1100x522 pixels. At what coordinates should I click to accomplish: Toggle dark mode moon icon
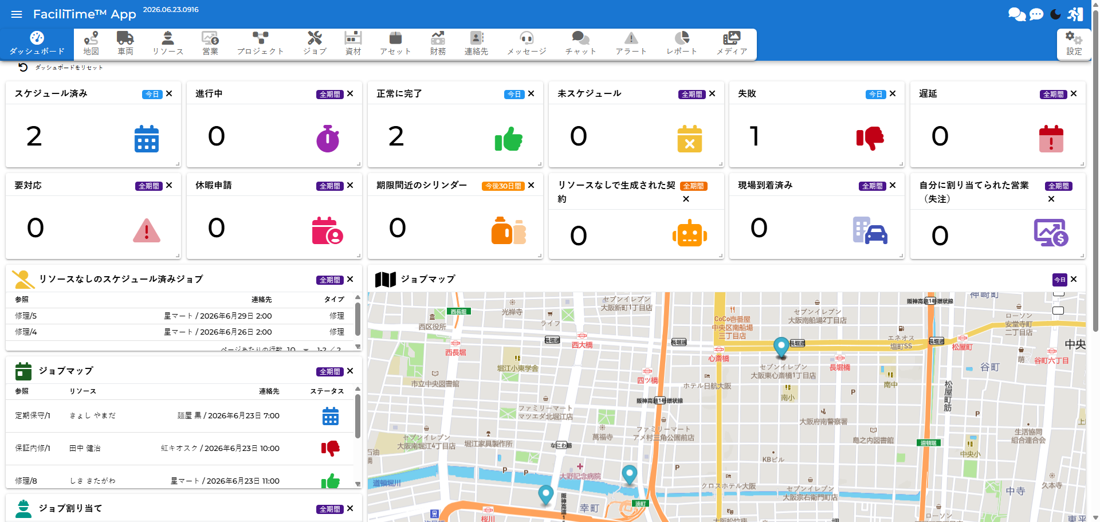pyautogui.click(x=1056, y=14)
